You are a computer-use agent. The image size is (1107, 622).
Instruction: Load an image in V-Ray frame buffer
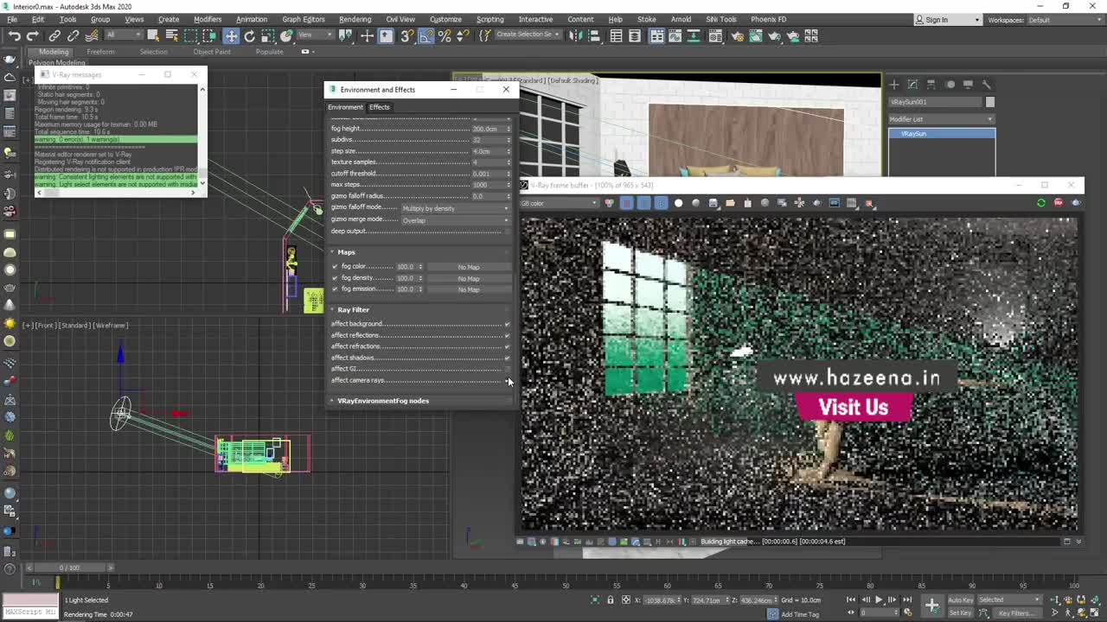pyautogui.click(x=730, y=203)
